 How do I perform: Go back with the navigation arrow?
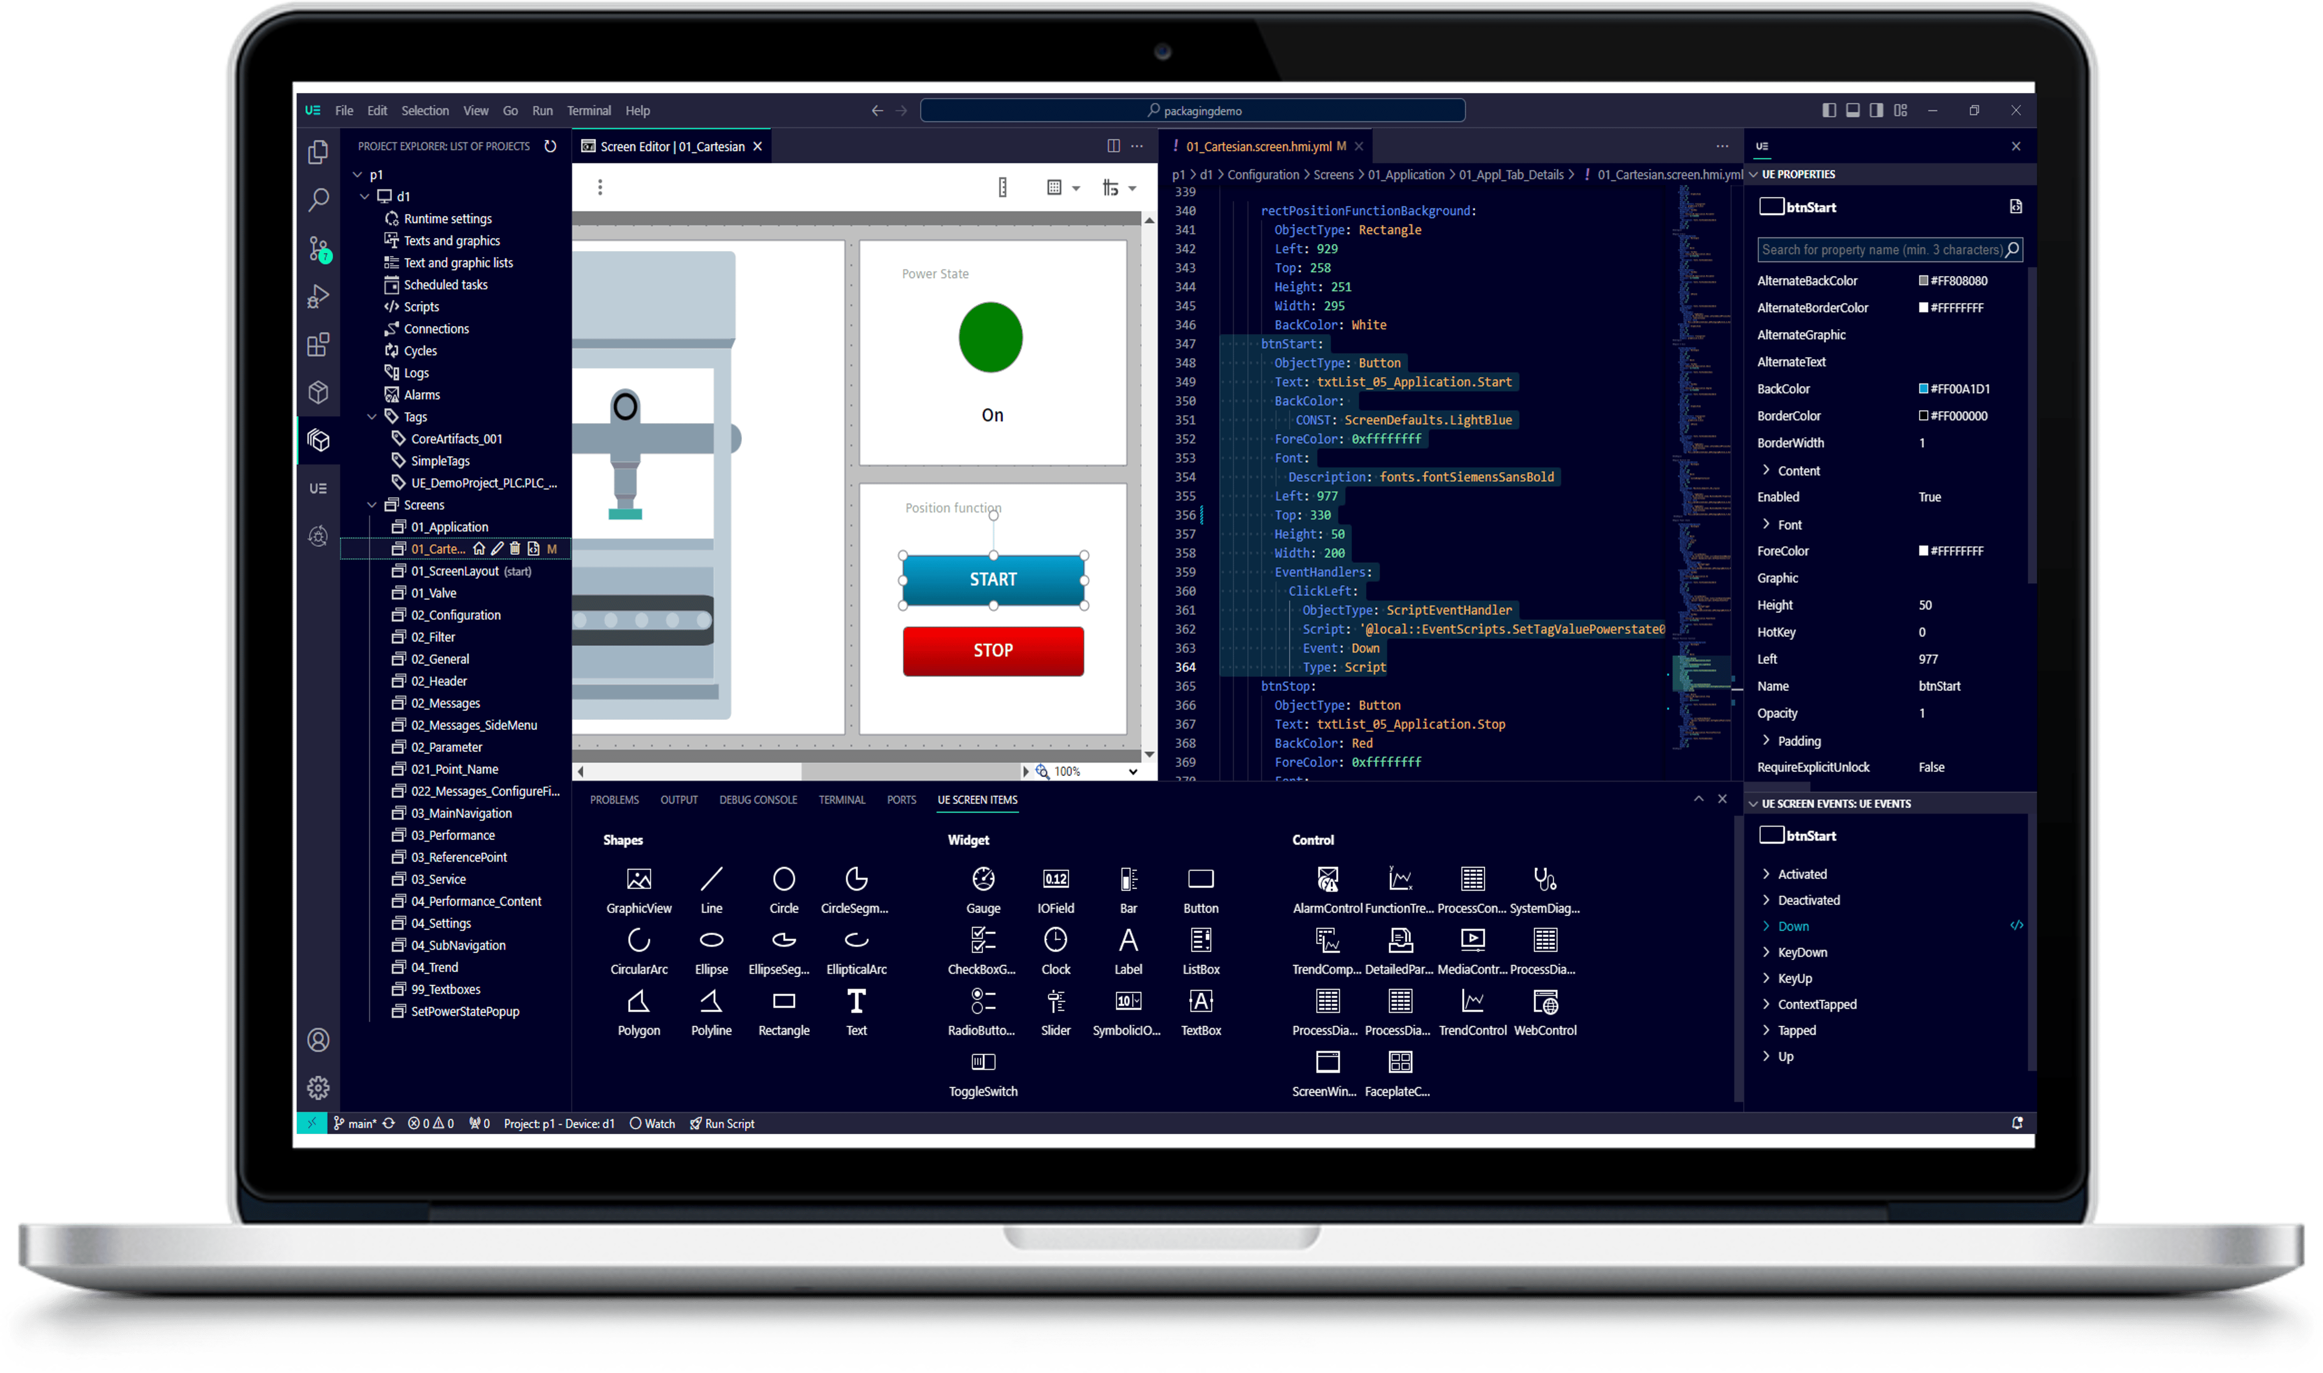coord(877,110)
